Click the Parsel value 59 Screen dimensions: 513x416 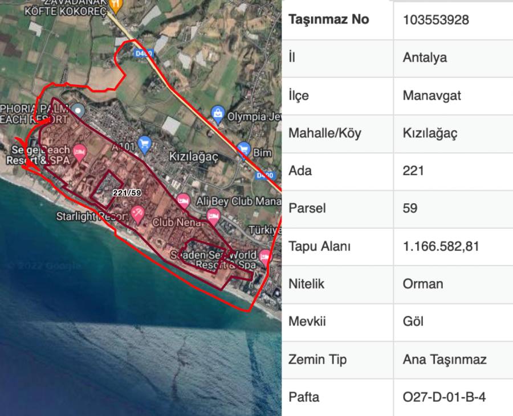pyautogui.click(x=410, y=208)
